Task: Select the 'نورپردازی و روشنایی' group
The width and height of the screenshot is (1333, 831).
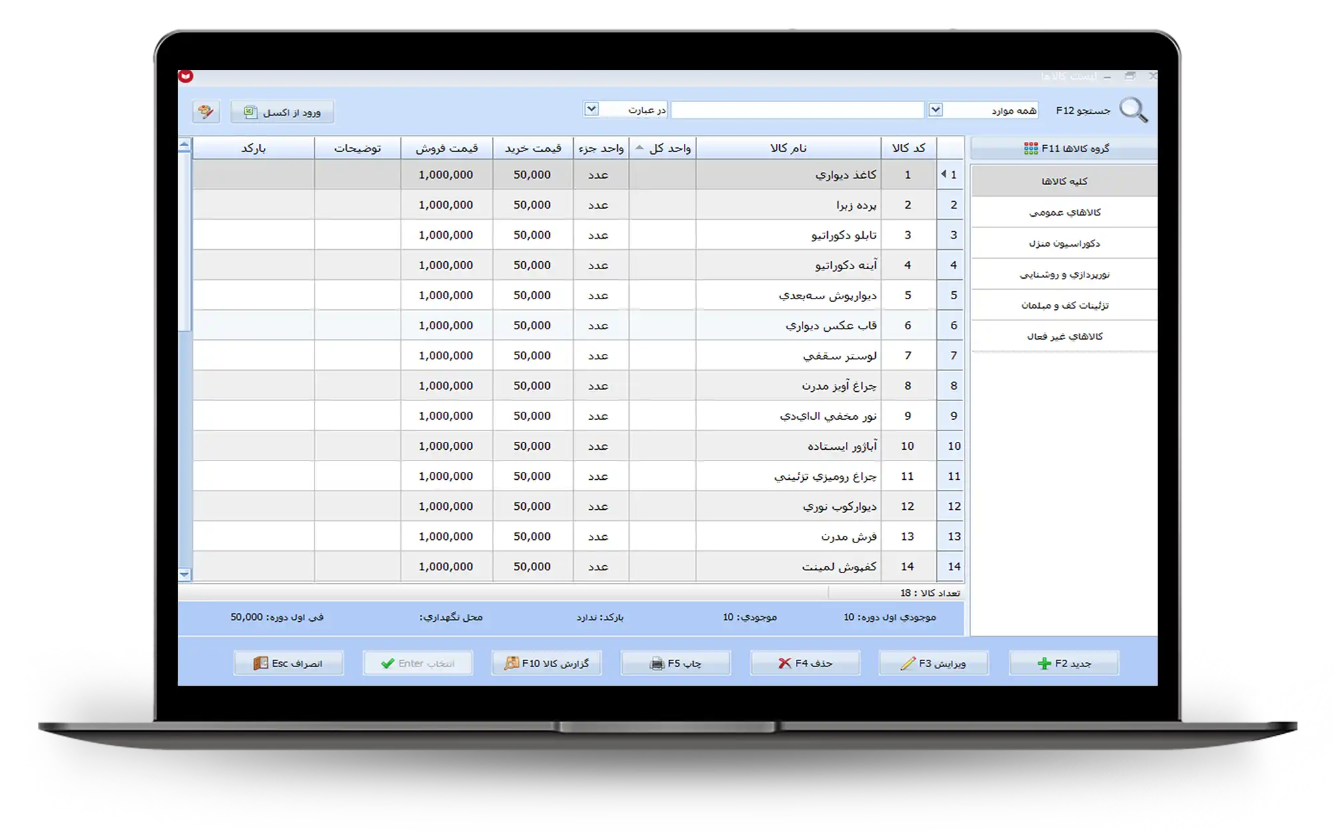Action: [x=1064, y=274]
